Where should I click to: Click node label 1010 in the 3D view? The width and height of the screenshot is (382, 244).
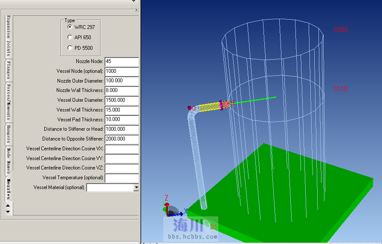tap(340, 89)
